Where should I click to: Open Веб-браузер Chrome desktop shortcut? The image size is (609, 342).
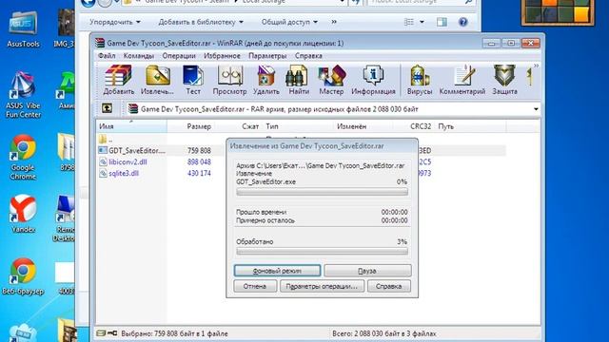23,276
